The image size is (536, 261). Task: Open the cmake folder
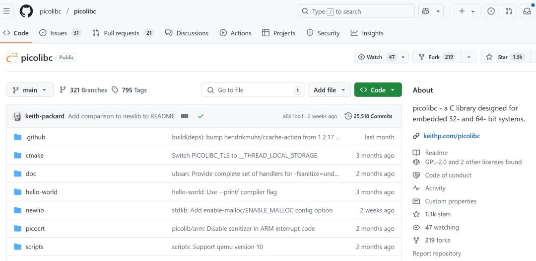click(x=35, y=155)
